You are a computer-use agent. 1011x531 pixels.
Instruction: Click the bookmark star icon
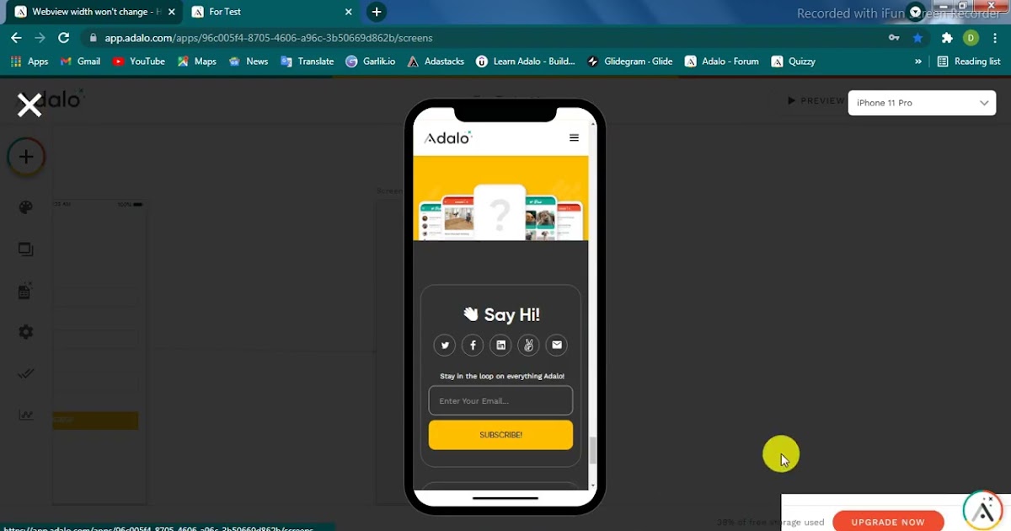pos(917,38)
